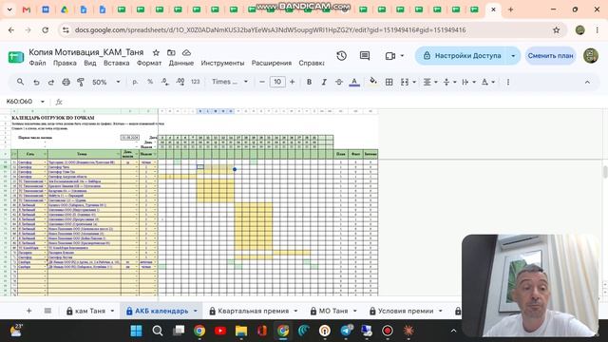Switch to the кам Таня sheet tab
Image resolution: width=608 pixels, height=342 pixels.
point(89,311)
